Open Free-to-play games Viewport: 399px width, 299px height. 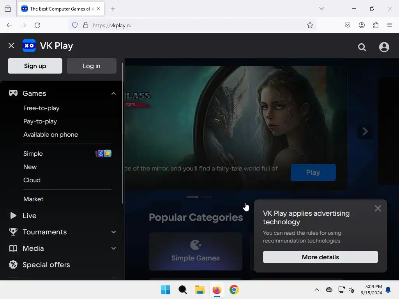click(41, 108)
